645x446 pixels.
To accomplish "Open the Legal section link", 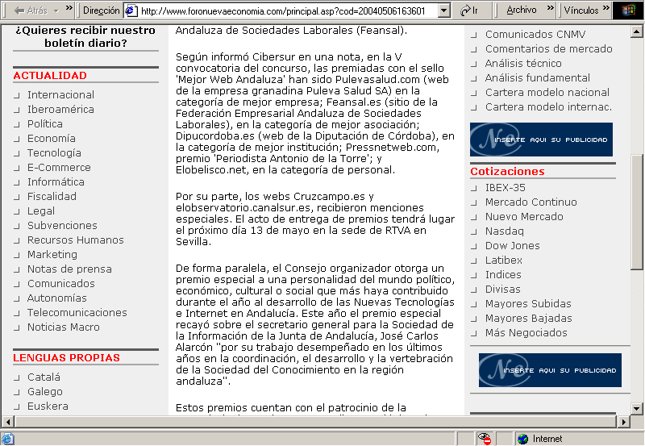I will click(x=41, y=210).
